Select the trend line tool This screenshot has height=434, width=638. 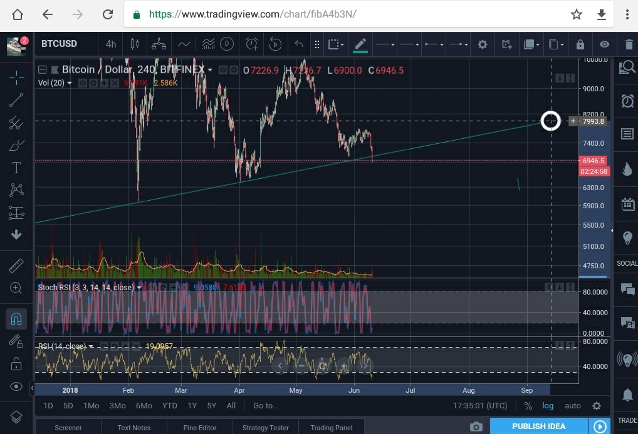(x=16, y=100)
